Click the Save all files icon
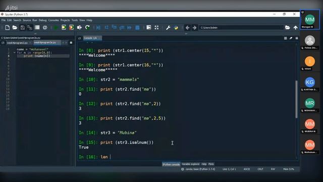 (x=30, y=27)
